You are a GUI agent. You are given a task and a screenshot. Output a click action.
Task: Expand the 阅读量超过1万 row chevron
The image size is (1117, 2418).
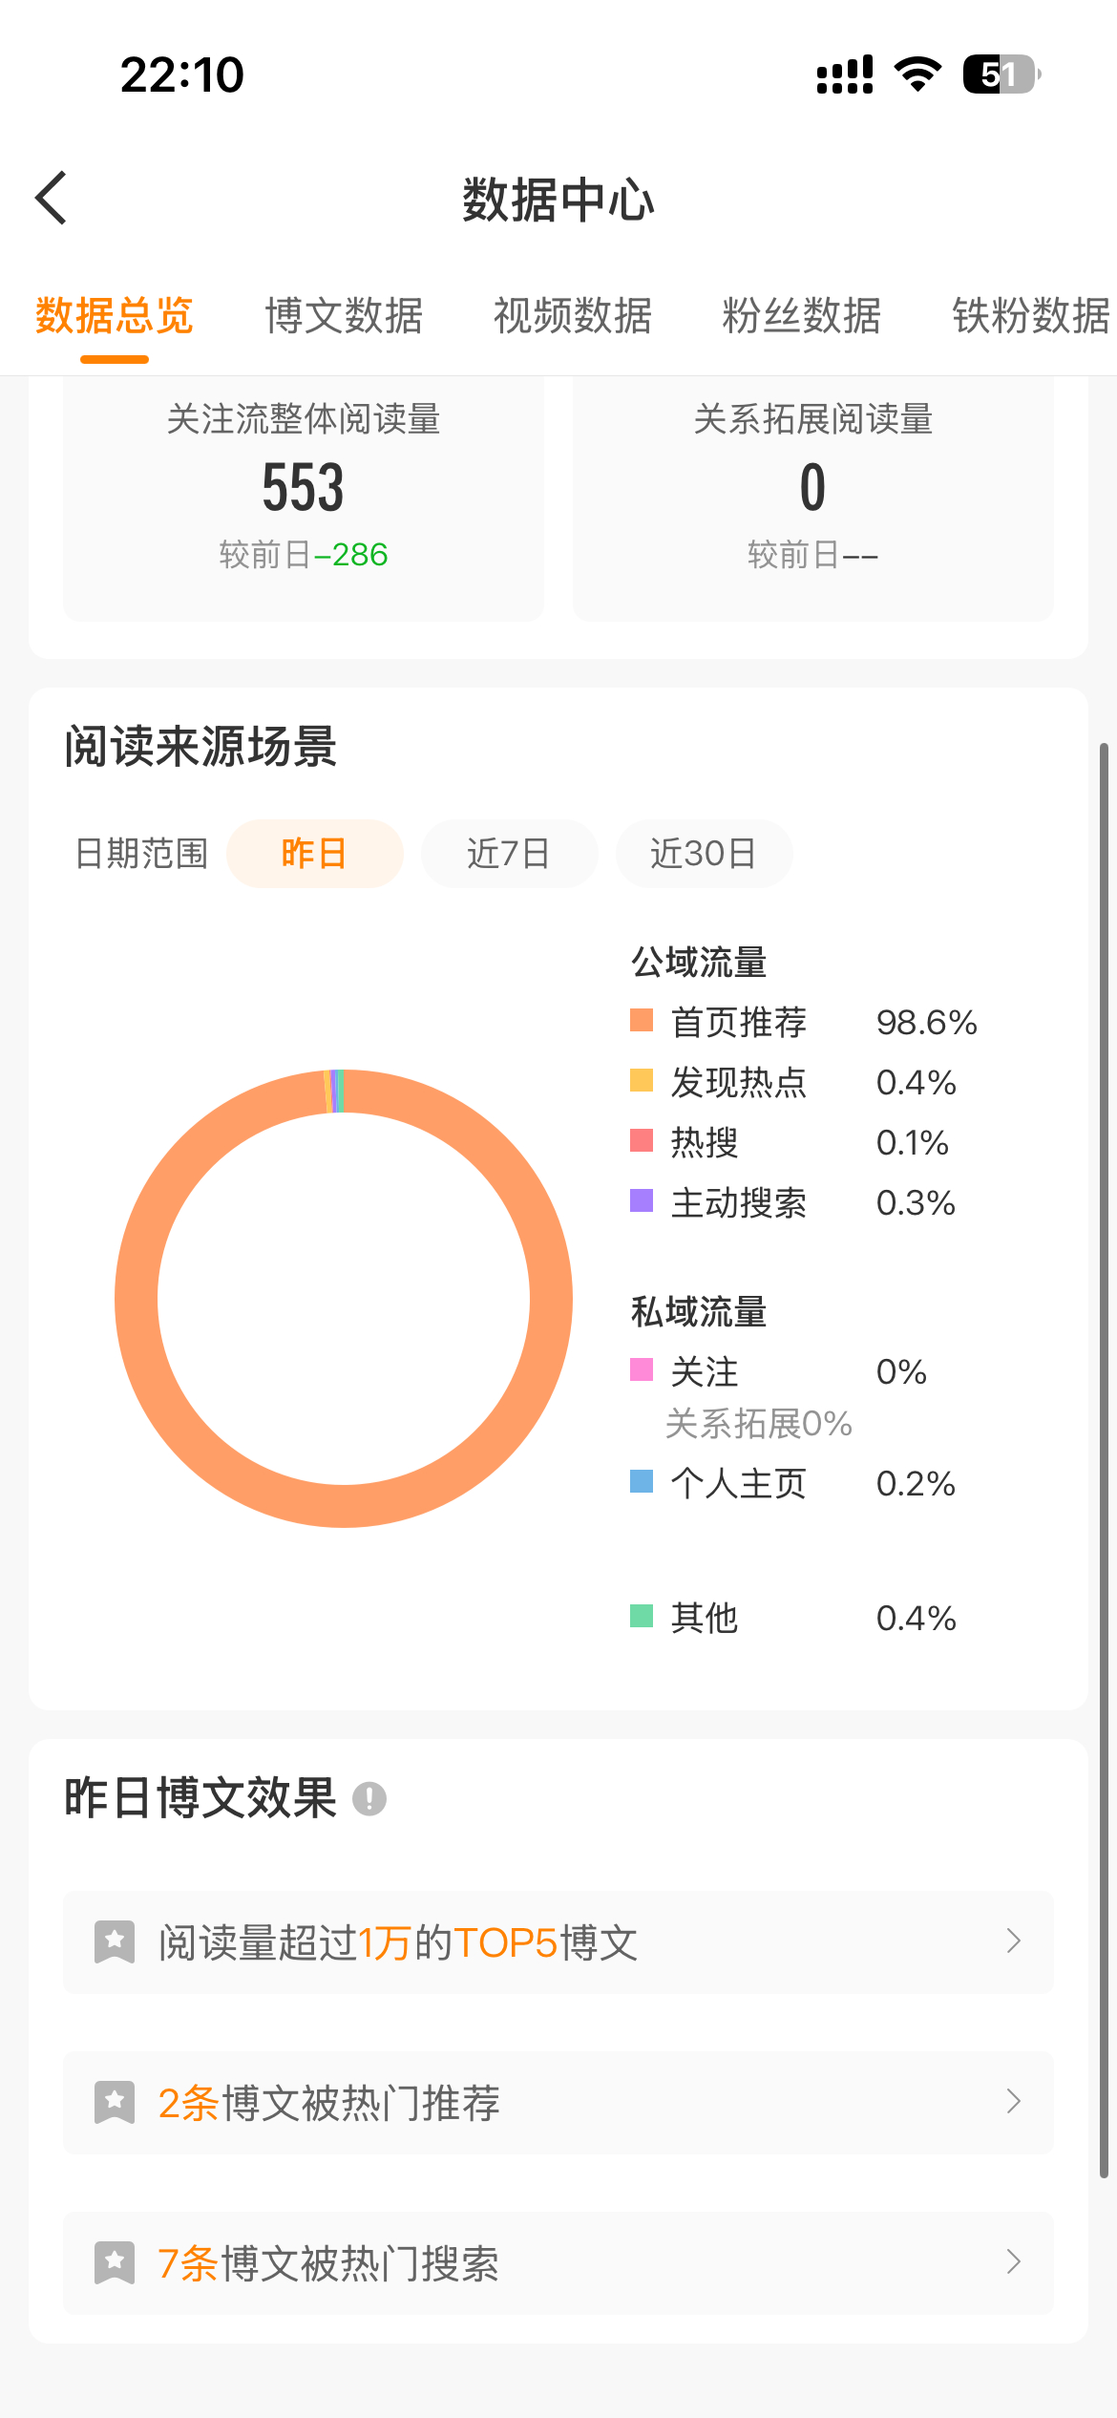(x=1014, y=1941)
